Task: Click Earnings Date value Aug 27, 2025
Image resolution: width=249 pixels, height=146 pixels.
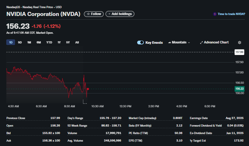Action: [234, 118]
